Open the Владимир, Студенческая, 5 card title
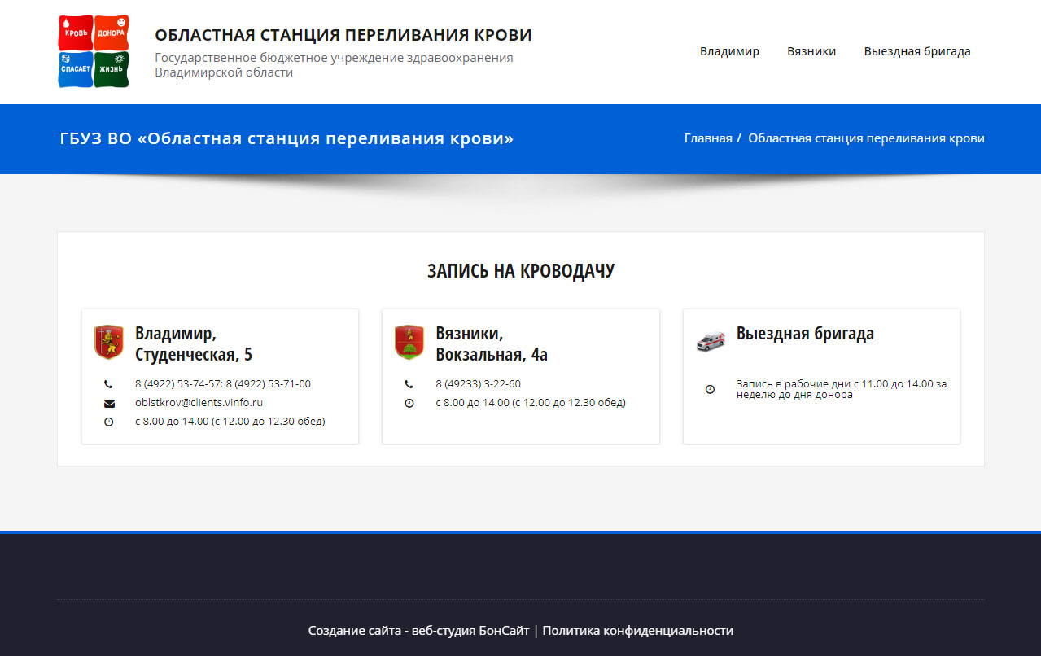This screenshot has height=656, width=1041. 194,343
